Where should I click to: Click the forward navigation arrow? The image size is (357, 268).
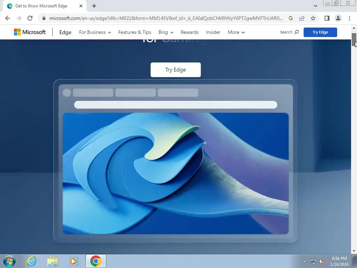pyautogui.click(x=19, y=18)
